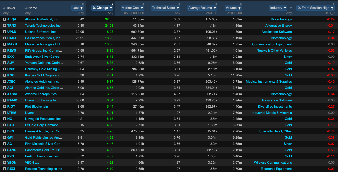
Task: Expand the RIOT row plus icon
Action: pos(4,107)
